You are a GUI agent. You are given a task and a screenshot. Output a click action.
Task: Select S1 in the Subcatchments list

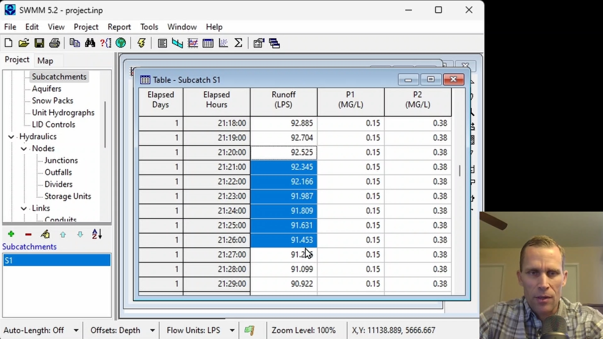pos(57,260)
